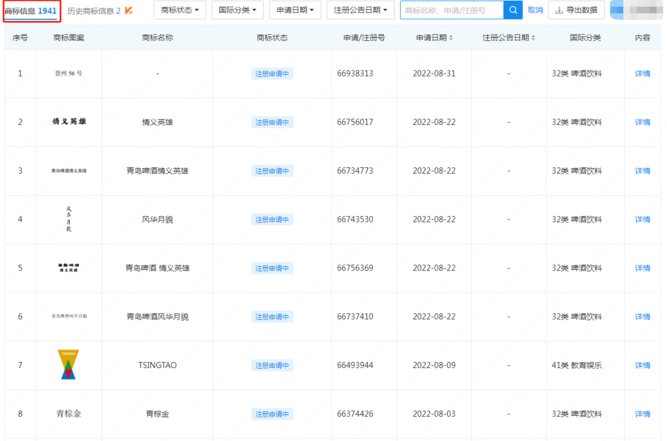Focus the trademark name search field
This screenshot has height=441, width=667.
coord(451,10)
